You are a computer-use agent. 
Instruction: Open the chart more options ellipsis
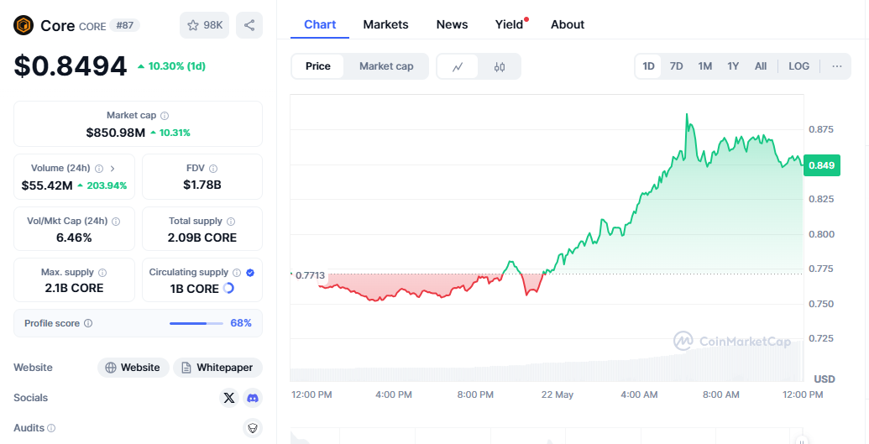(x=837, y=66)
